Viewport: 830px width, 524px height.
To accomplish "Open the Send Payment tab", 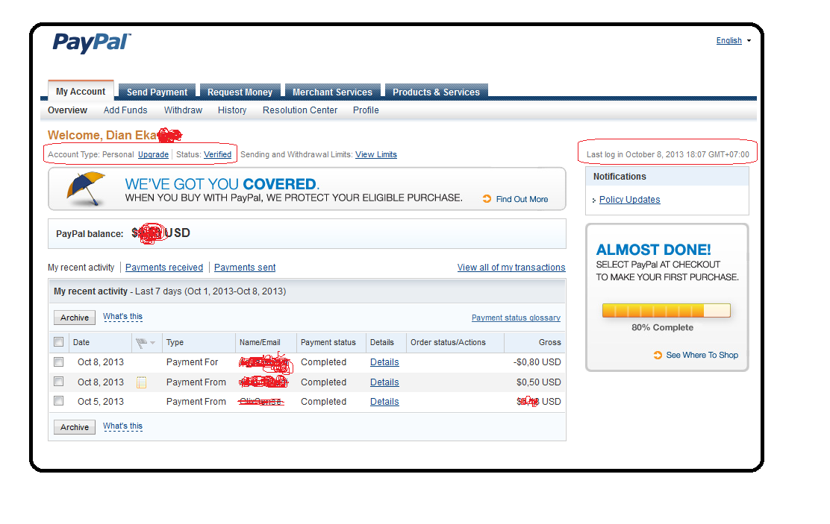I will pos(157,92).
